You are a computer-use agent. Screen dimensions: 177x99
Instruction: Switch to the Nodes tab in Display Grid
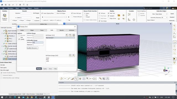point(22,30)
